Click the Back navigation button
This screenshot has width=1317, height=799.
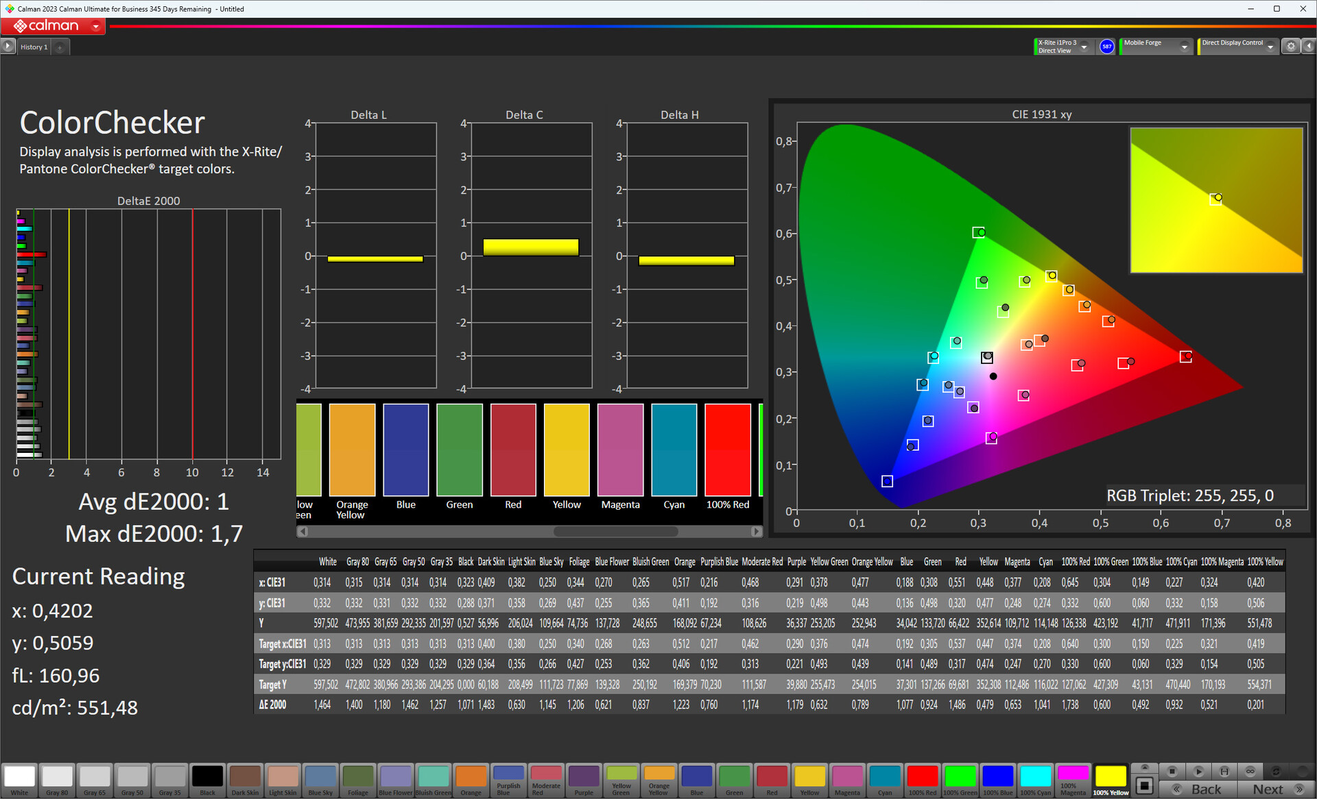(x=1200, y=789)
